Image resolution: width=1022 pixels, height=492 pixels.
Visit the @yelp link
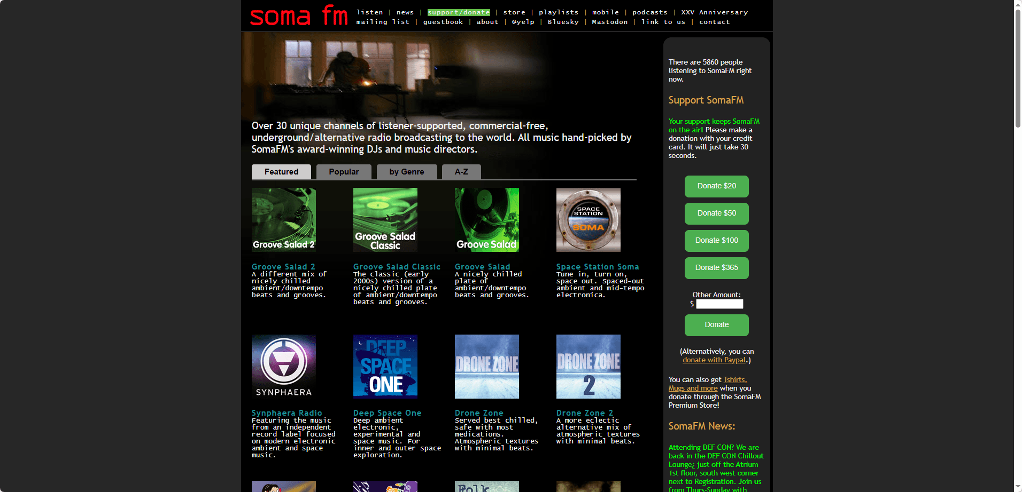tap(523, 22)
